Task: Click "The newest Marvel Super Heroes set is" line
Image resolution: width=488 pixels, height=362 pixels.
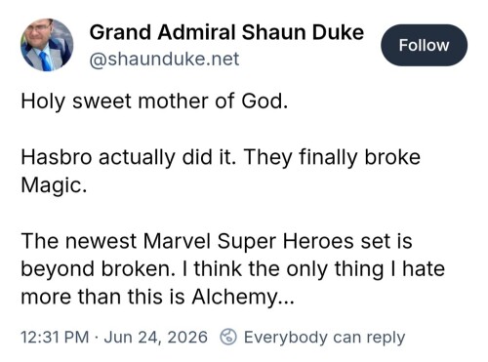Action: pos(217,242)
